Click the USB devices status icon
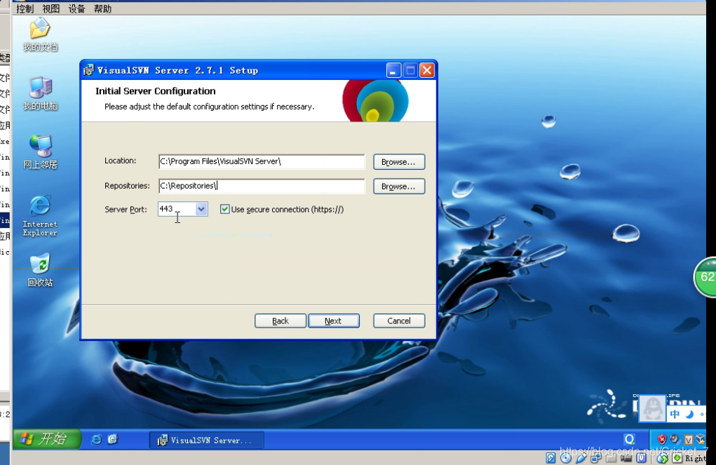The width and height of the screenshot is (716, 465). tap(581, 458)
